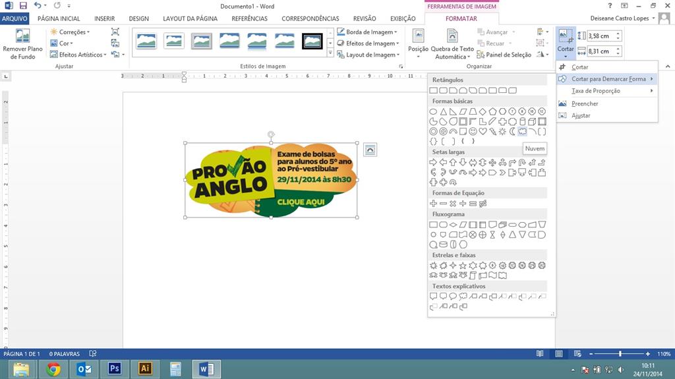The image size is (675, 379).
Task: Choose Preencher in the crop menu
Action: (x=607, y=103)
